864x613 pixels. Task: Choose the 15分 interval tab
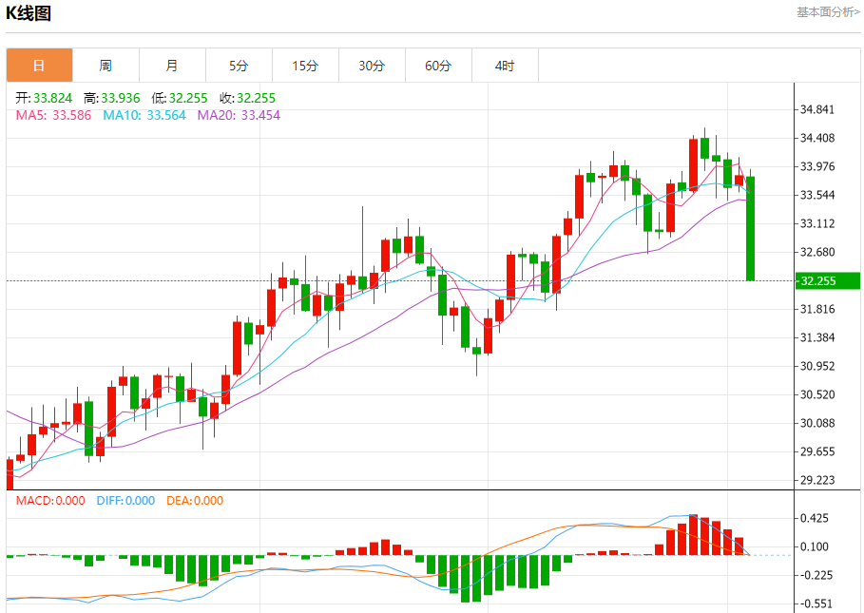click(305, 66)
